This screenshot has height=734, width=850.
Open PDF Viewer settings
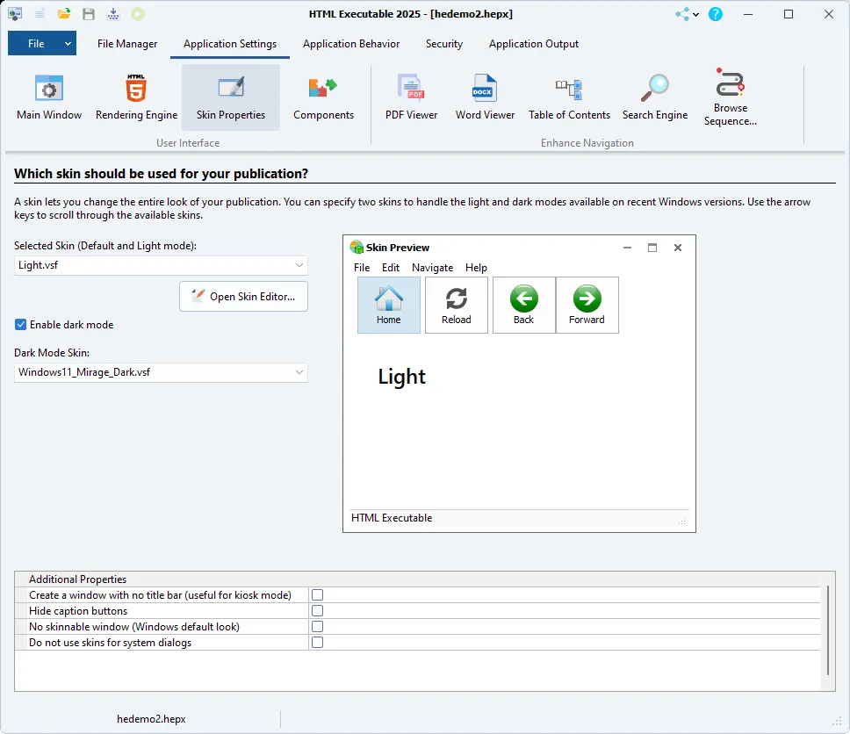pyautogui.click(x=412, y=97)
